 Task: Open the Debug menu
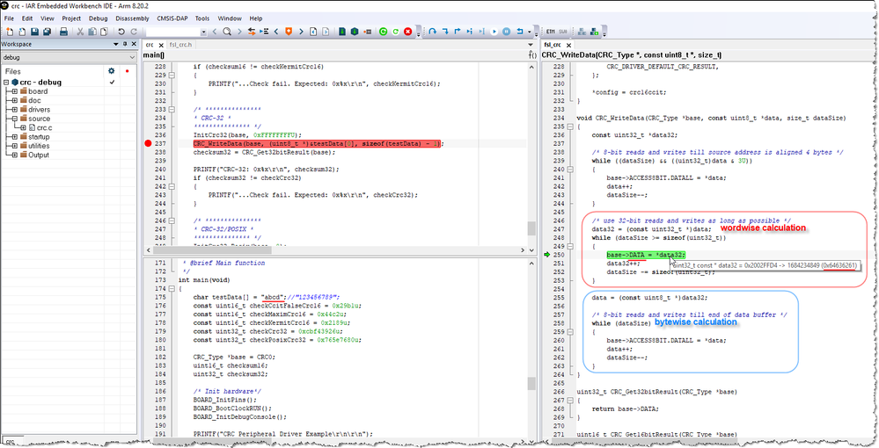98,18
